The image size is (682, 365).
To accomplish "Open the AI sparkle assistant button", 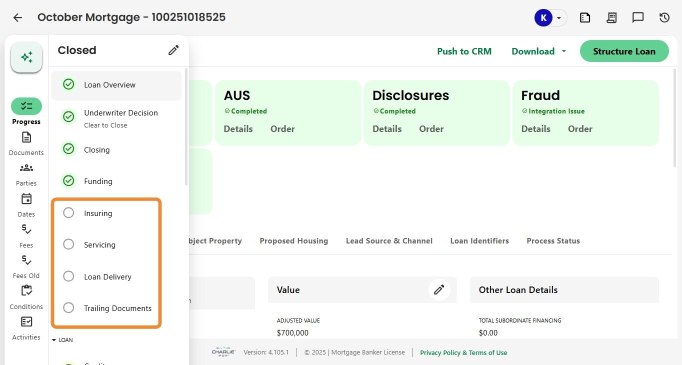I will click(x=26, y=57).
